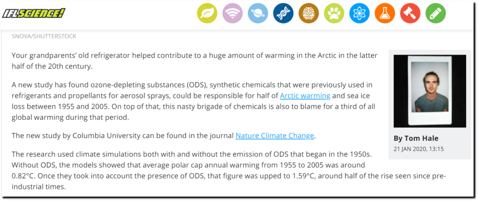Choose the planet Space category icon
This screenshot has height=201, width=478.
point(258,14)
